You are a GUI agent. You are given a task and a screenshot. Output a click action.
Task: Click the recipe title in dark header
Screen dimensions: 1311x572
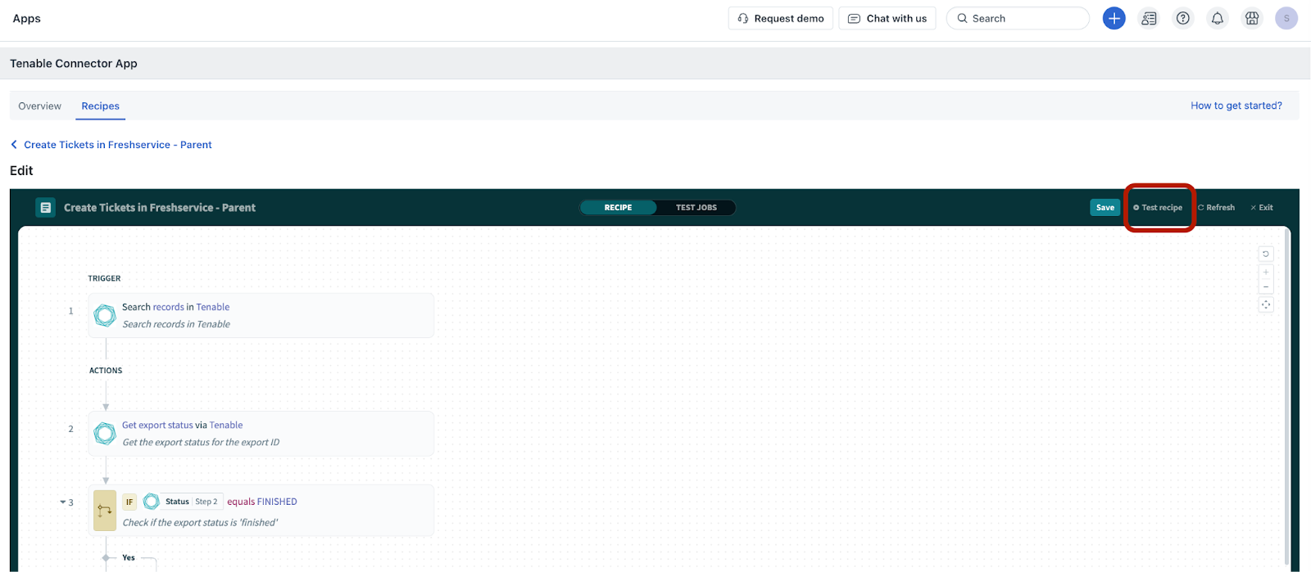[160, 208]
